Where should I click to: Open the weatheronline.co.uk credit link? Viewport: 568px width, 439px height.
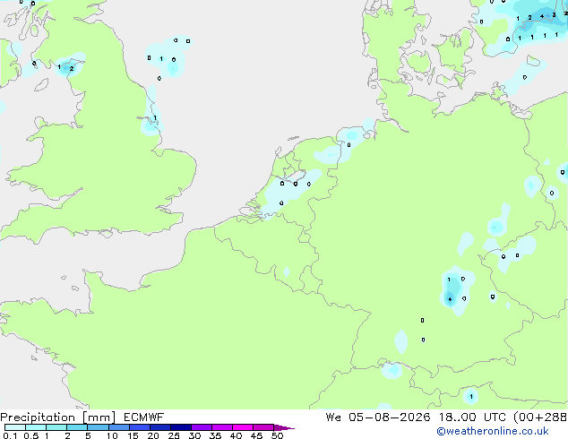tap(493, 431)
